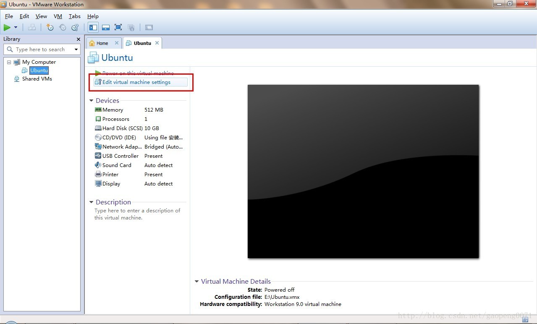Click the Hard Disk (SCSI) label

coord(123,128)
